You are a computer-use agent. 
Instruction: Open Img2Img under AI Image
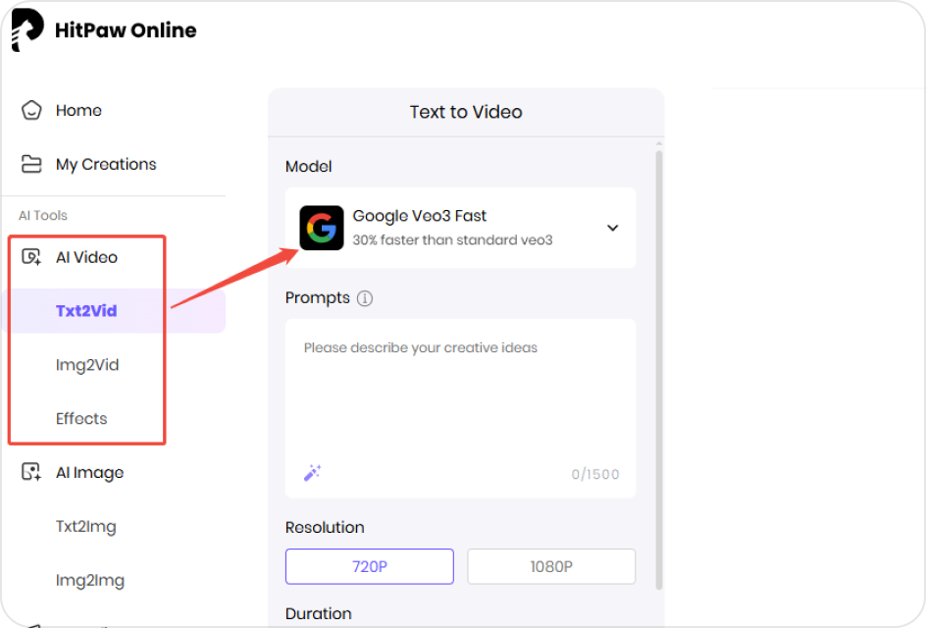point(90,580)
